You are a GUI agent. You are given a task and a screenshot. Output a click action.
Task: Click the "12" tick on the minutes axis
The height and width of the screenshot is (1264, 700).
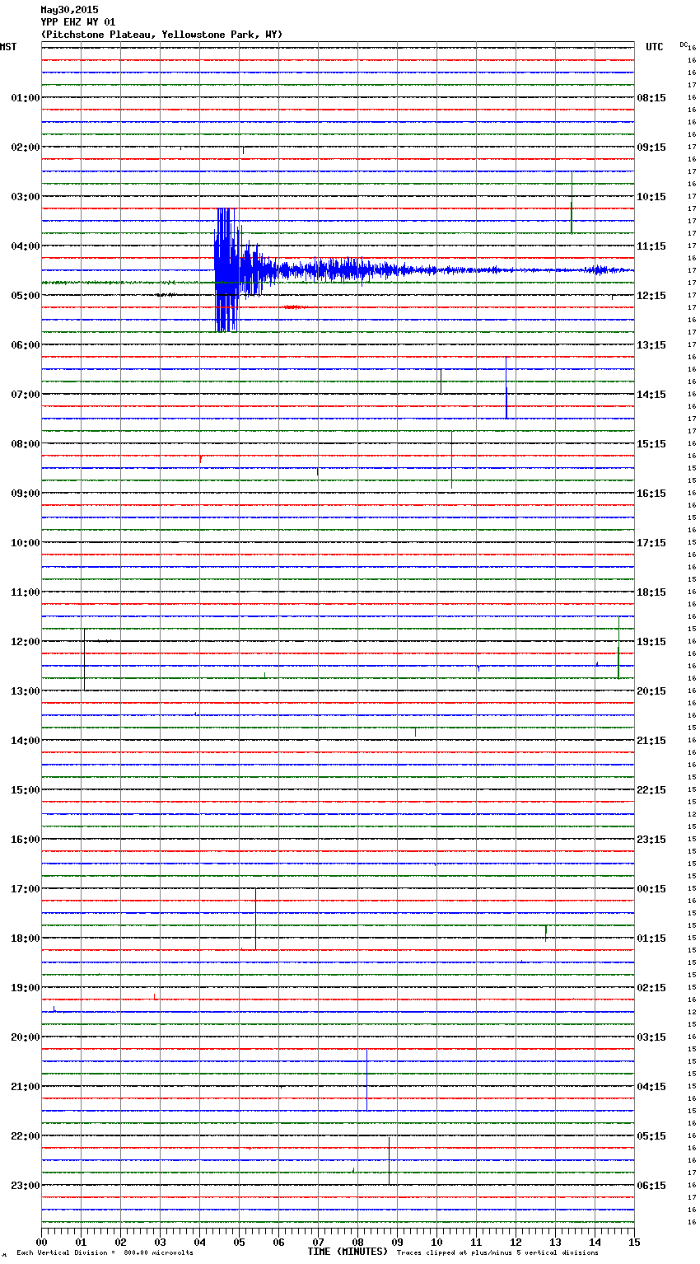point(516,1242)
